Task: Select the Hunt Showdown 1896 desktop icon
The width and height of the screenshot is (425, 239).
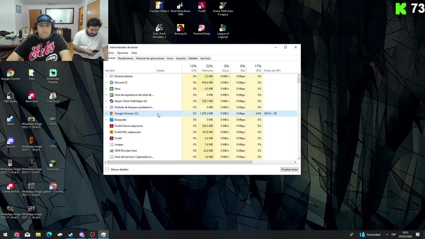Action: [x=180, y=9]
